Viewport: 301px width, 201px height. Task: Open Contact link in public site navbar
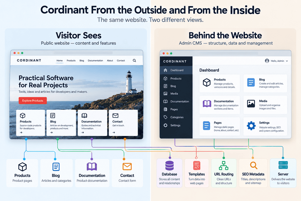coord(121,61)
